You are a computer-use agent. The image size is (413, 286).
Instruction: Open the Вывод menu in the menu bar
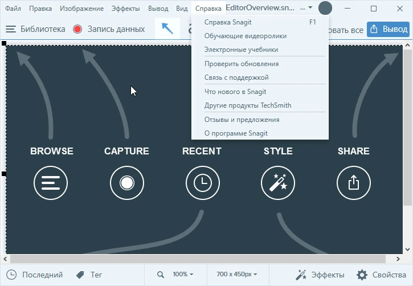(x=158, y=9)
